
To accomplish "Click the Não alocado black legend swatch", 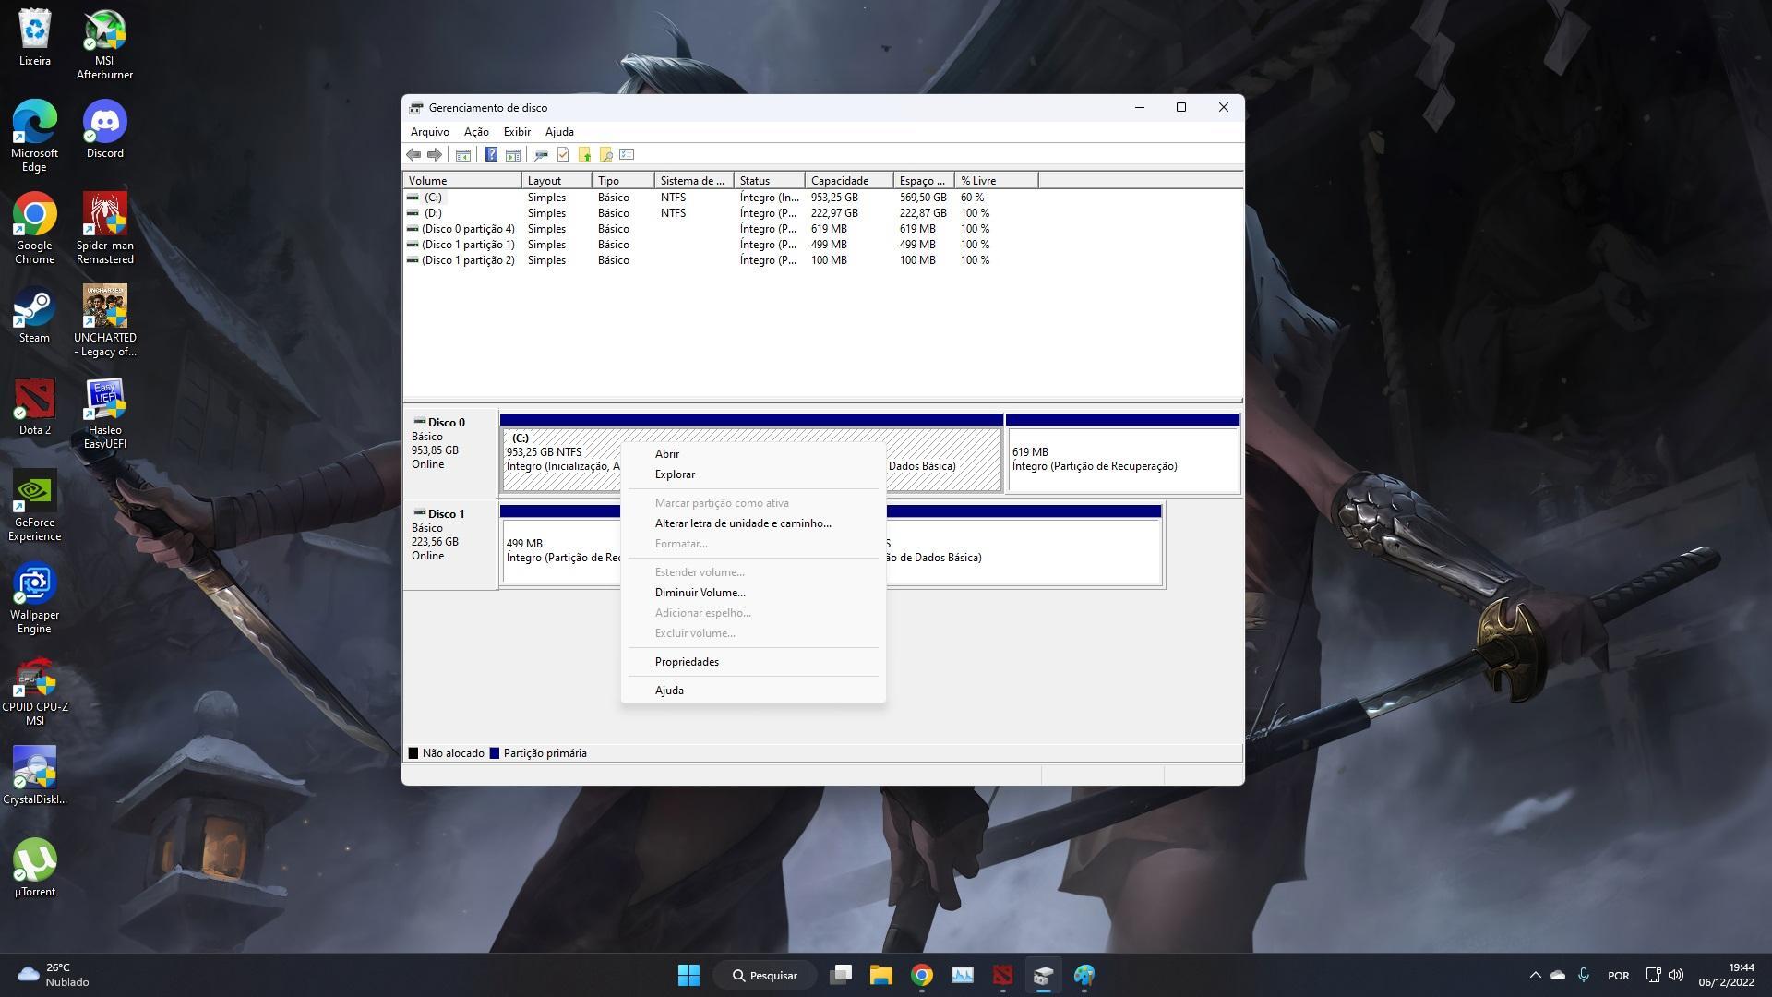I will (x=413, y=753).
